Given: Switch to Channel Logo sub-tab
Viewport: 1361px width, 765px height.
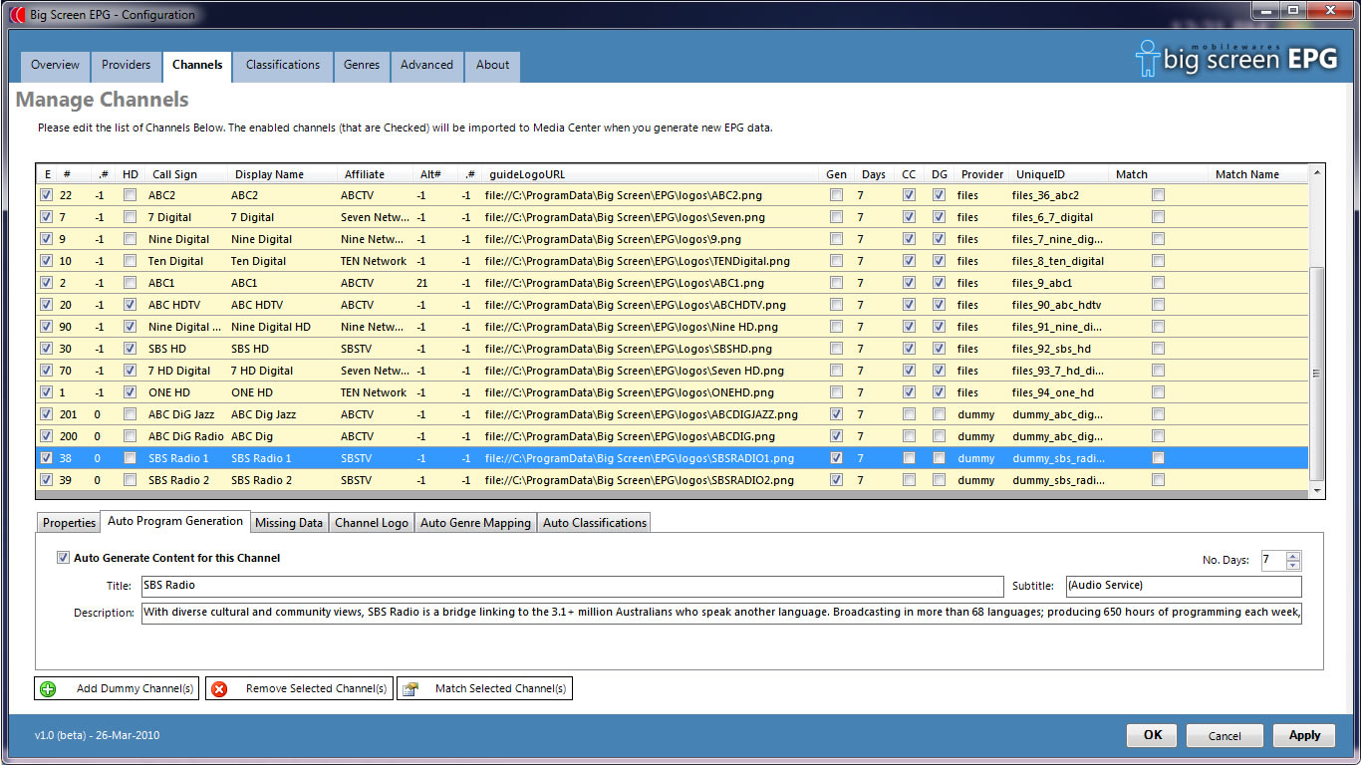Looking at the screenshot, I should [x=372, y=523].
